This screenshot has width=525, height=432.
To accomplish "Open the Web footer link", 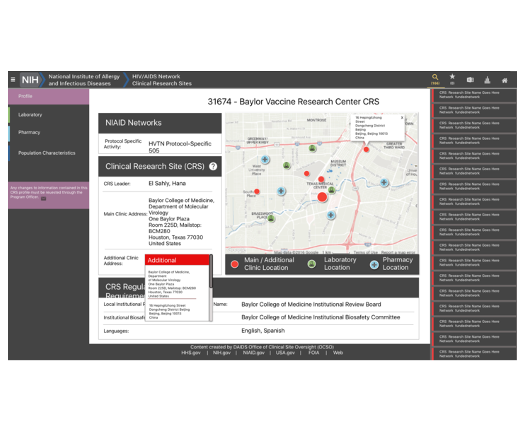I will coord(338,353).
